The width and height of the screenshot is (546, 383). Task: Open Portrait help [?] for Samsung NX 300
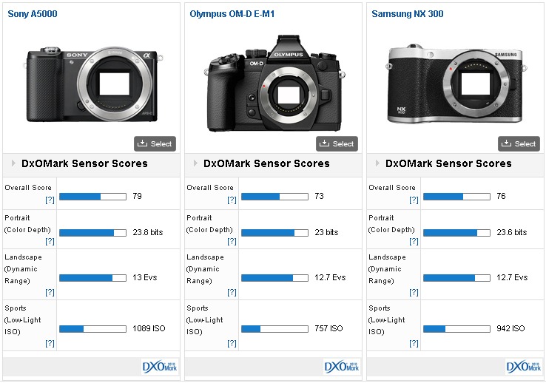(x=414, y=242)
